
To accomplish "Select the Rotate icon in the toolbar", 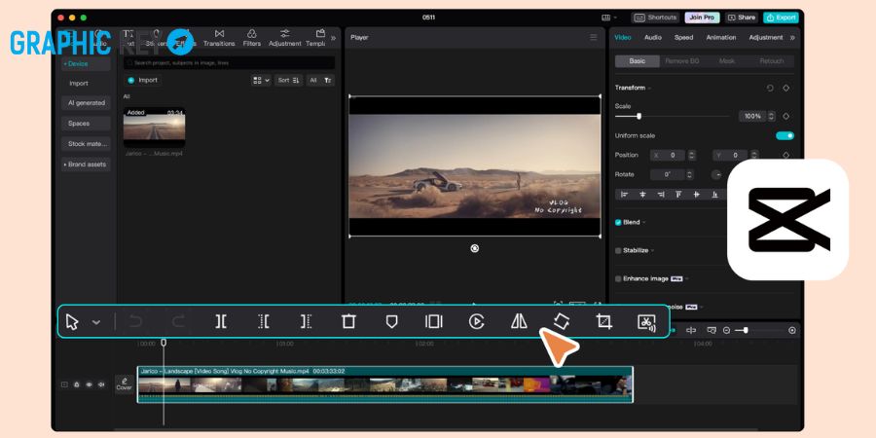I will 561,321.
